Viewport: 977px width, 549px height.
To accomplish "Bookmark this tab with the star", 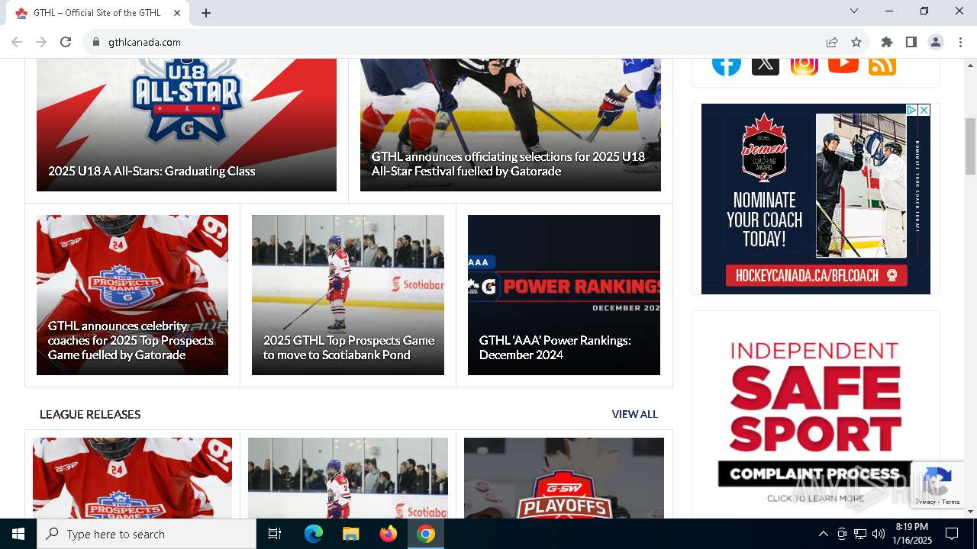I will tap(856, 42).
